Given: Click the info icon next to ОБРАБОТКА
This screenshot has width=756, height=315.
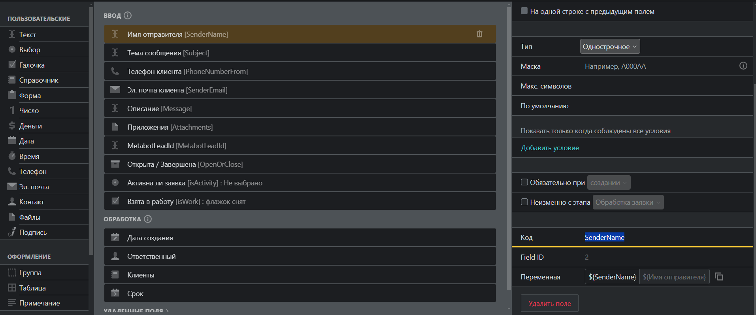Looking at the screenshot, I should click(x=148, y=219).
